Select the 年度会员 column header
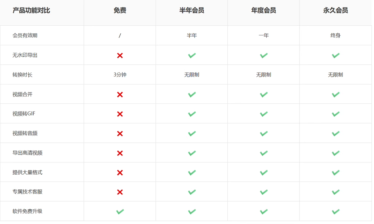 264,10
